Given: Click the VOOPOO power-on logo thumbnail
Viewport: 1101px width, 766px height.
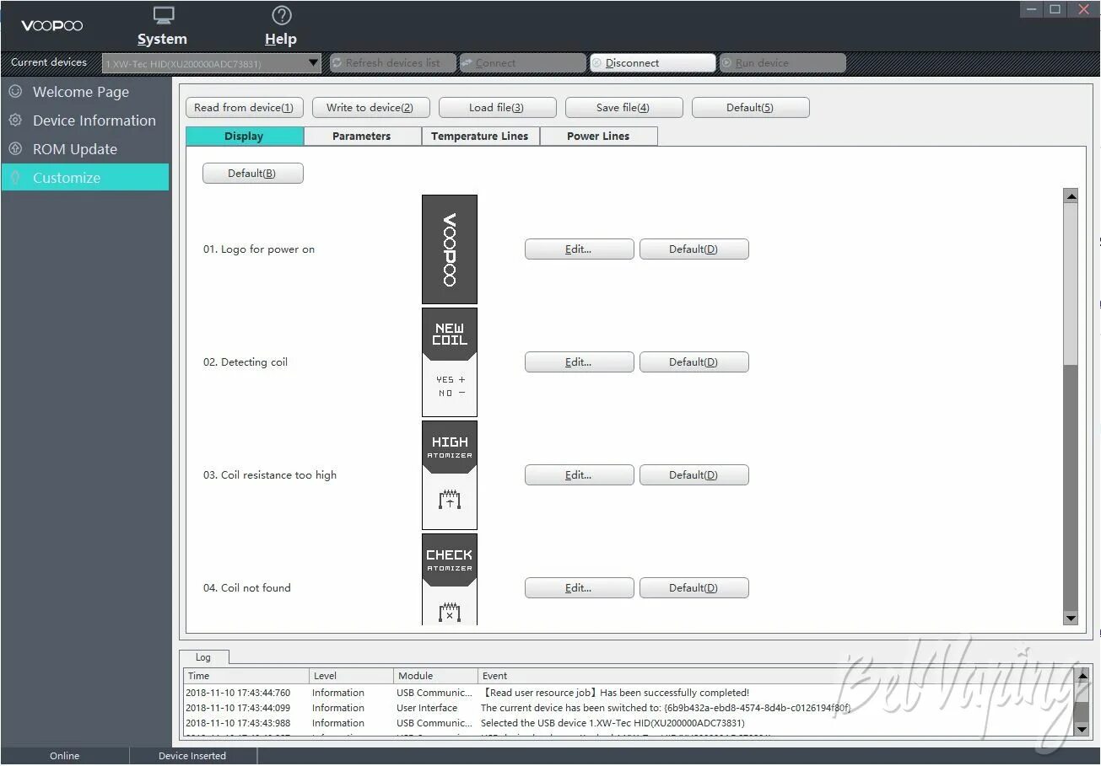Looking at the screenshot, I should pyautogui.click(x=450, y=249).
